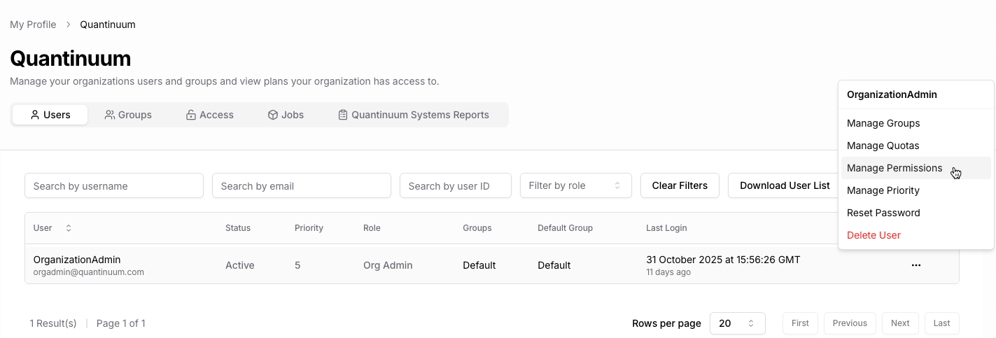Click into the Search by email field
The width and height of the screenshot is (996, 338).
coord(301,185)
